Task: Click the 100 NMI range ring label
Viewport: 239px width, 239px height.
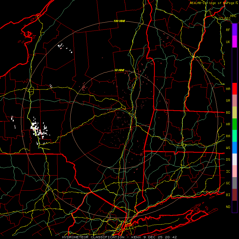Action: (119, 21)
